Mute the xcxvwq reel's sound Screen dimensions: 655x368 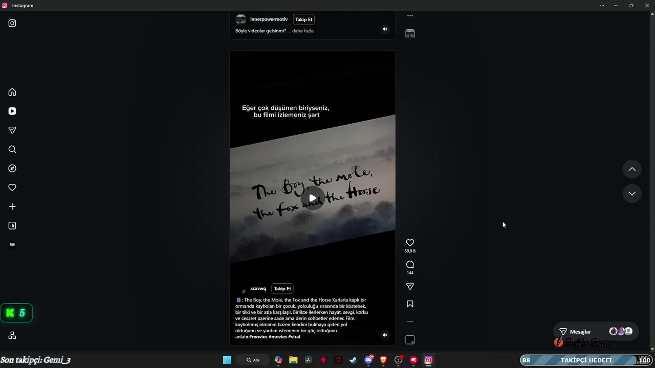tap(385, 335)
